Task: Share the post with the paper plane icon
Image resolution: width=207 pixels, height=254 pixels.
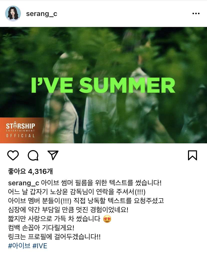Action: (x=53, y=155)
